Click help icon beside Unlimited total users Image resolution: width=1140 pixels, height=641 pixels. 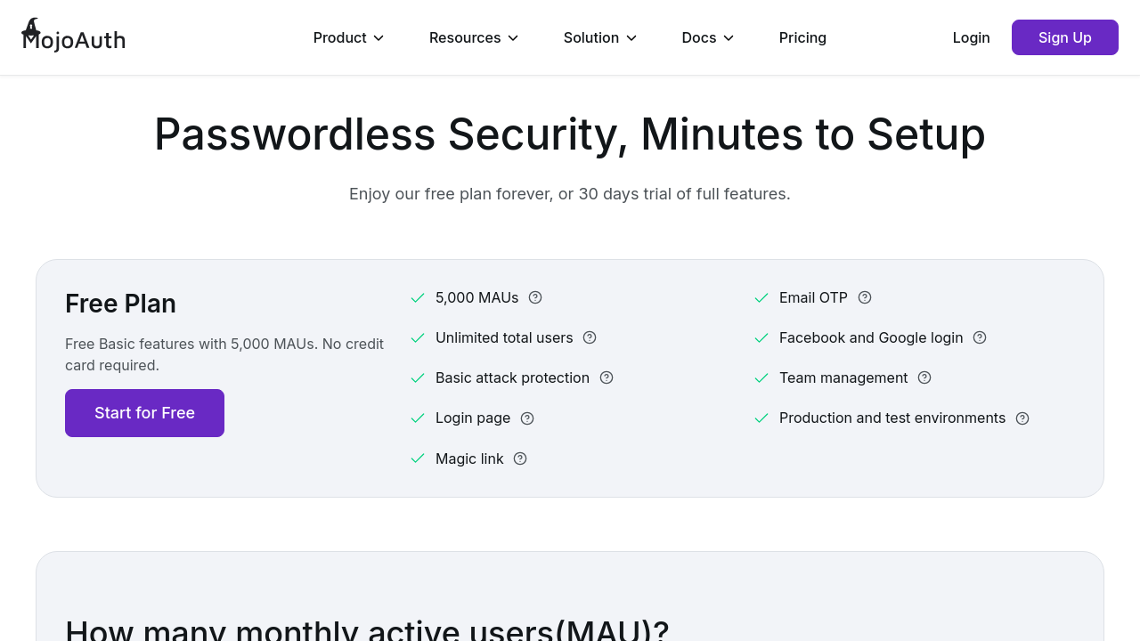click(x=590, y=337)
